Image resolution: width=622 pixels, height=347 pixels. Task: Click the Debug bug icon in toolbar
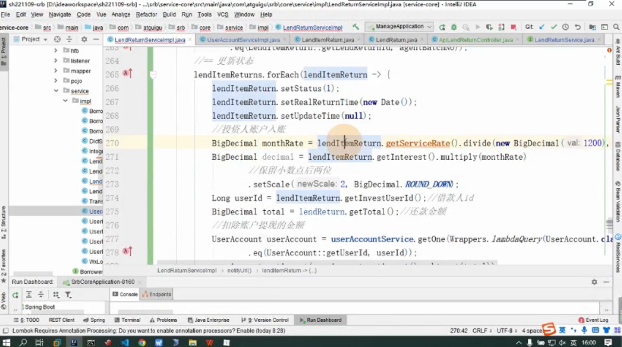454,27
